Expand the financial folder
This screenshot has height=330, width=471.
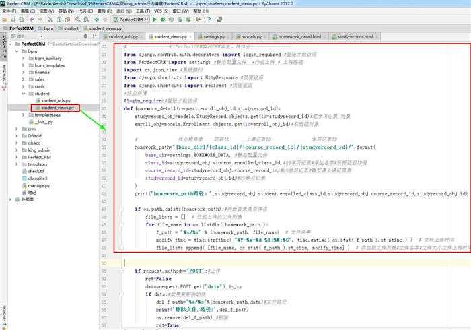[x=24, y=72]
